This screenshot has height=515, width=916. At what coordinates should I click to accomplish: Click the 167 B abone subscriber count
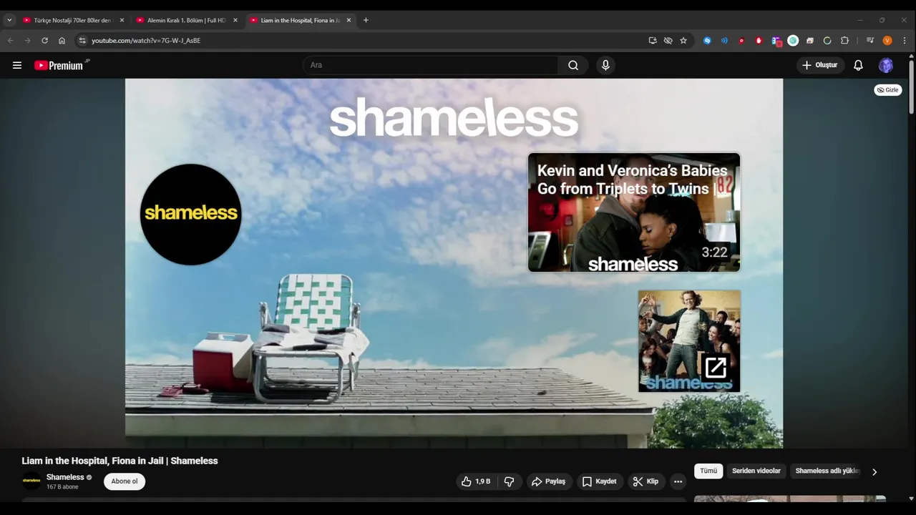(x=62, y=487)
